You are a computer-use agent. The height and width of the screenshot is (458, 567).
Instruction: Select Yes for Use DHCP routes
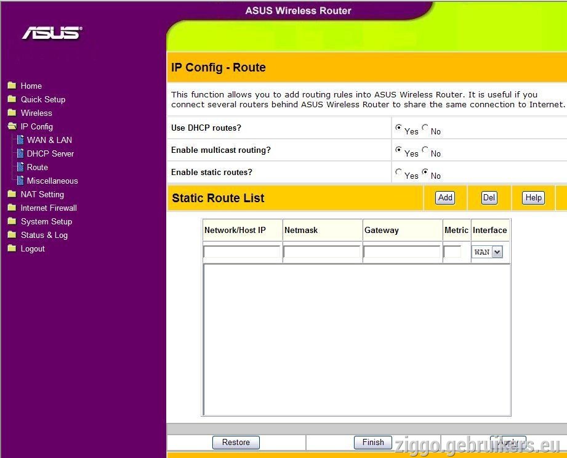tap(398, 127)
